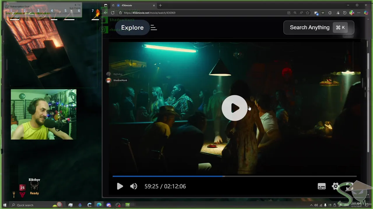Open a new browser tab
This screenshot has height=209, width=373.
160,5
